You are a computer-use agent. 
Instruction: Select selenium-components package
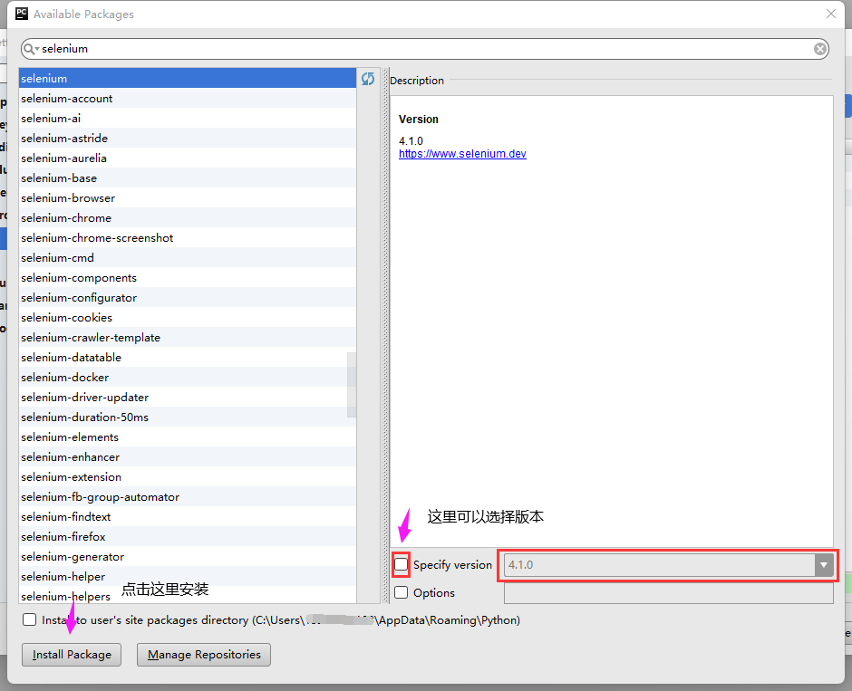tap(188, 277)
